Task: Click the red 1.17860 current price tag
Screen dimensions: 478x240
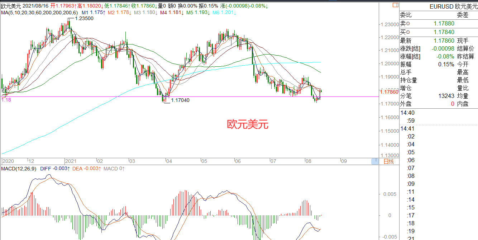Action: coord(389,92)
